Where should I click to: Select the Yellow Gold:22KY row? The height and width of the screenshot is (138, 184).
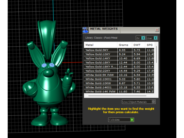[119, 71]
